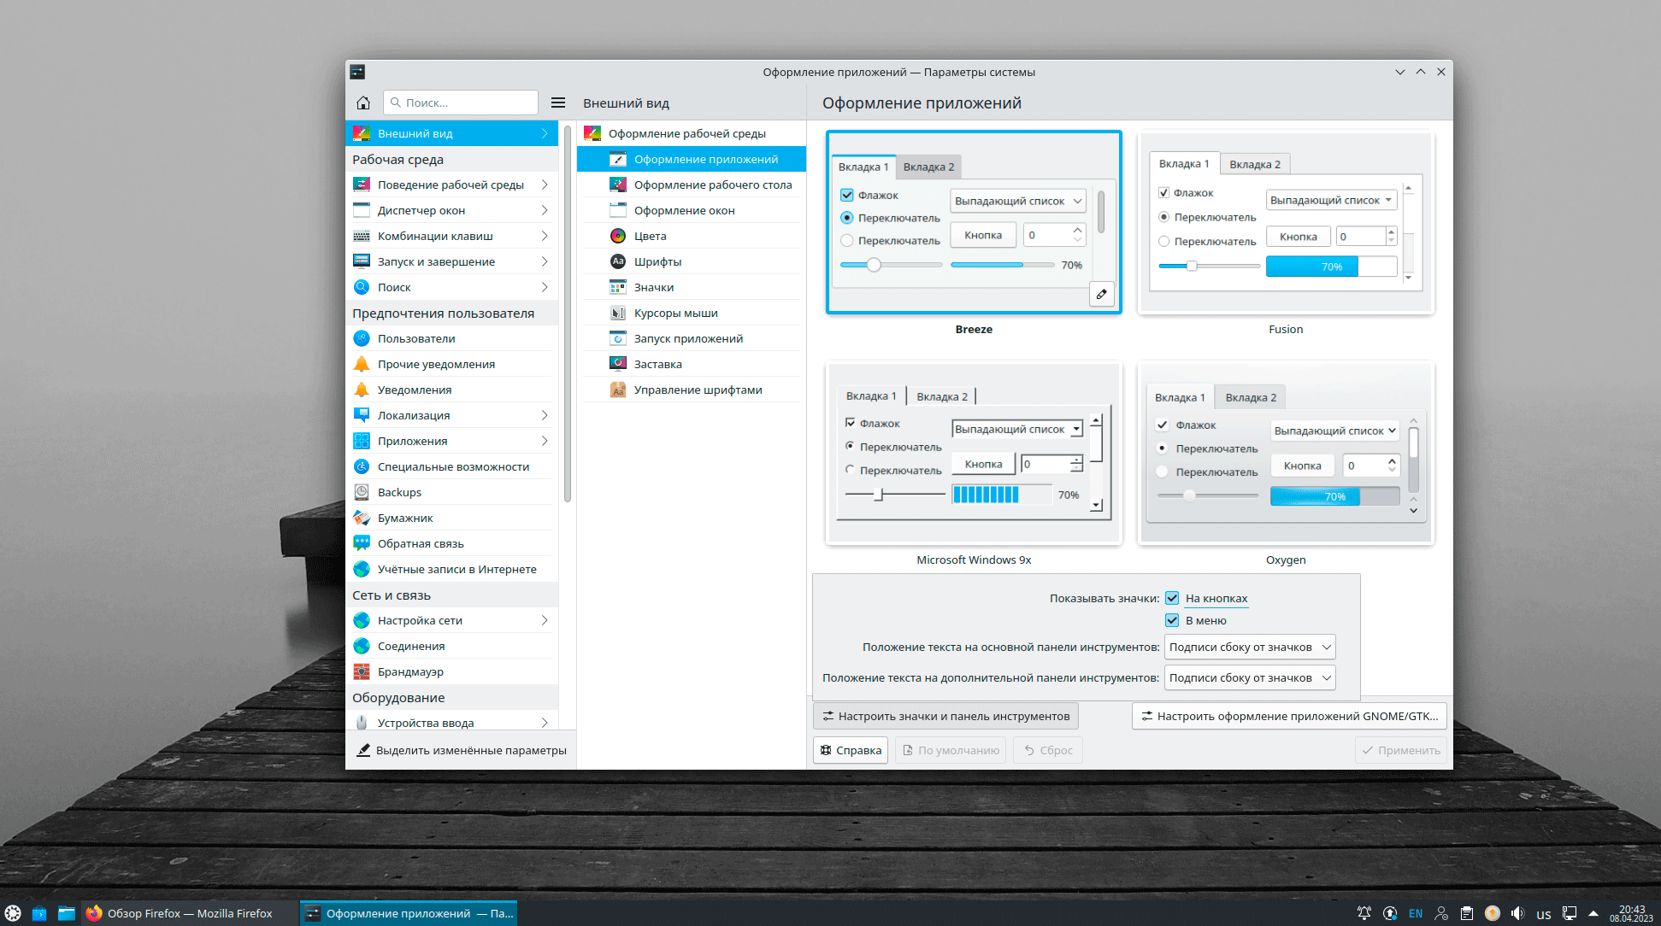Open Шрифты fonts icon entry
The width and height of the screenshot is (1661, 926).
(x=618, y=261)
